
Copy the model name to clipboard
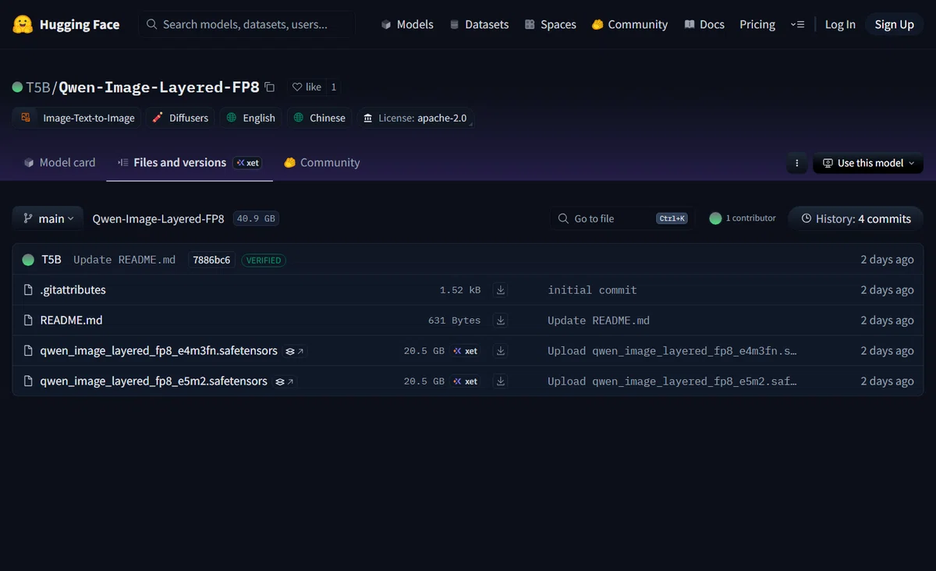coord(270,87)
